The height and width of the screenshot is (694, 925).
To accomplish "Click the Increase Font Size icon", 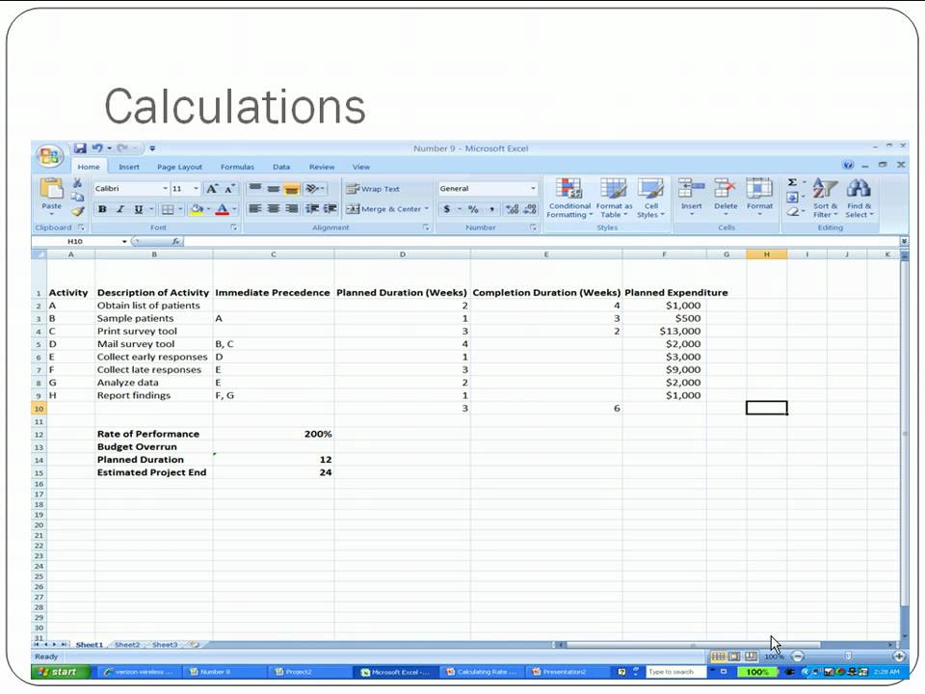I will pyautogui.click(x=212, y=189).
